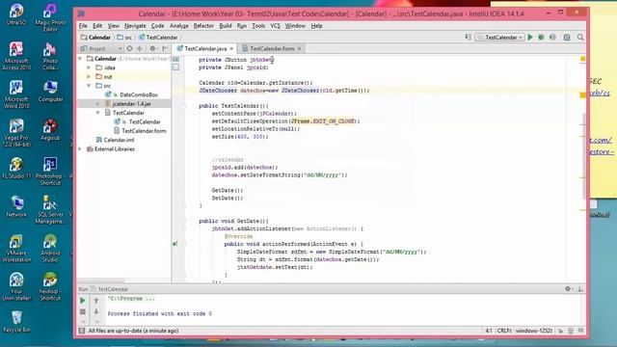The image size is (617, 347).
Task: Open the Search Everywhere magnifier icon
Action: pos(580,37)
